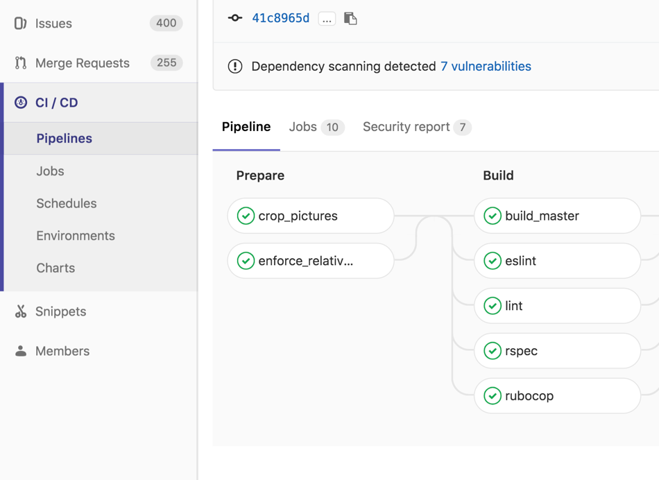This screenshot has width=659, height=480.
Task: Click the commit icon beside 41c8965d
Action: [234, 18]
